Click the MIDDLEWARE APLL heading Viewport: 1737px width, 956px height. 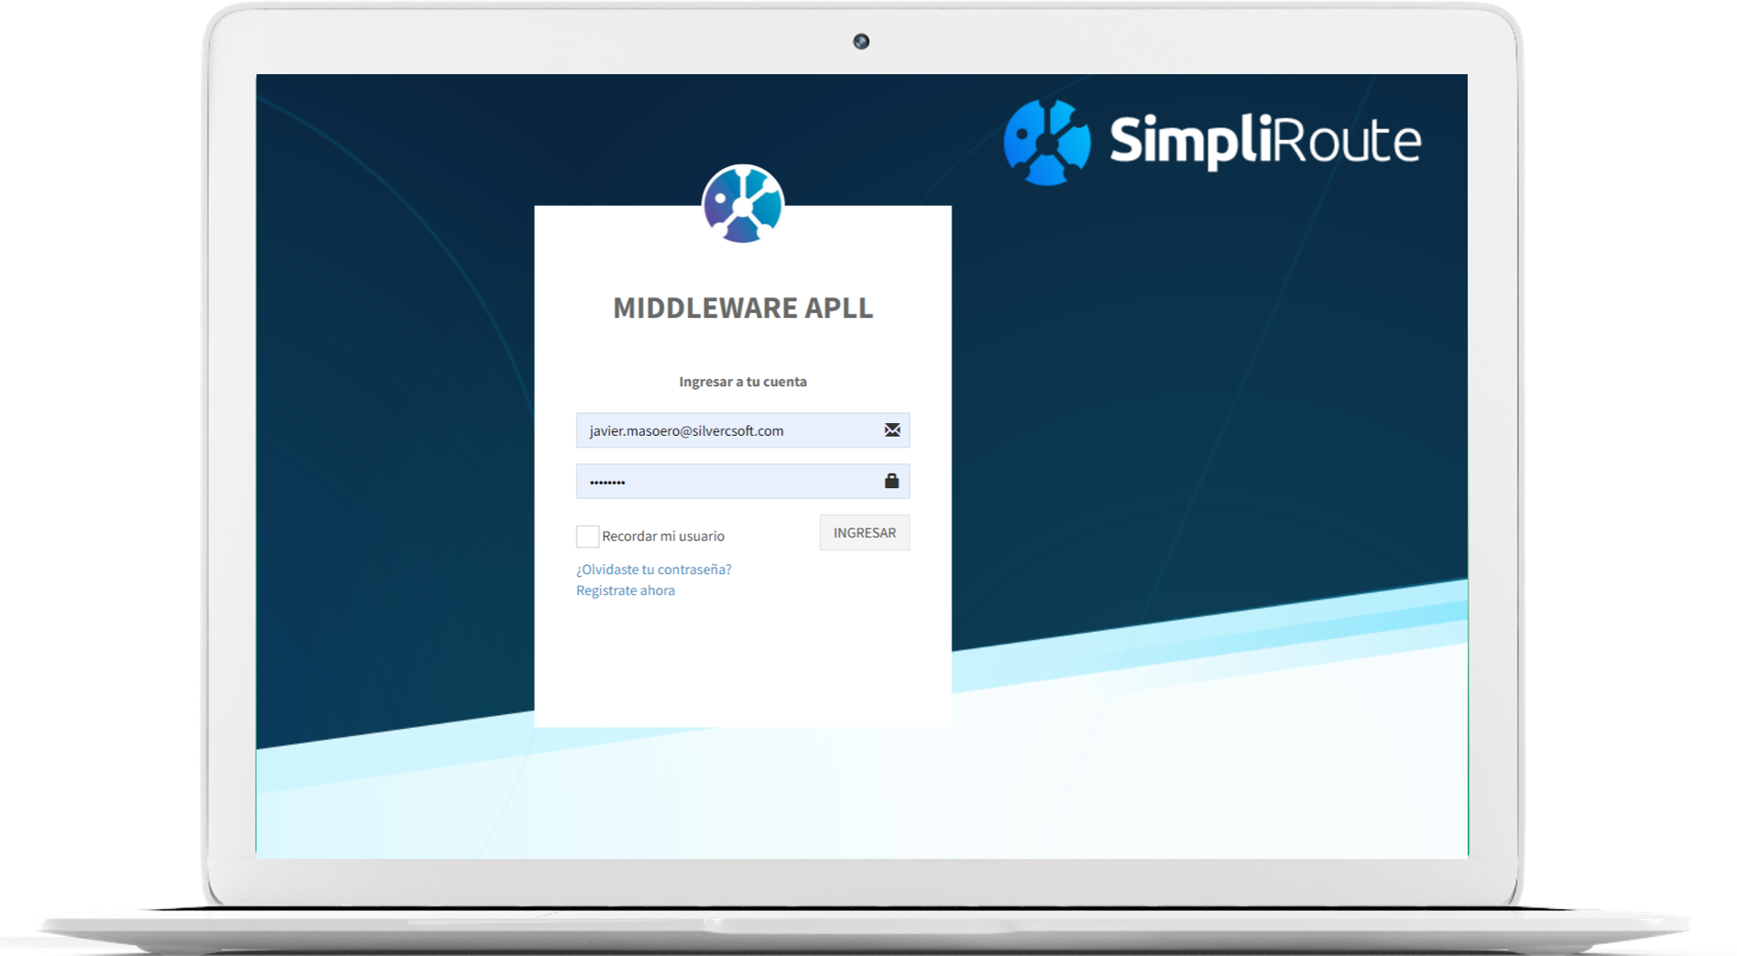742,309
